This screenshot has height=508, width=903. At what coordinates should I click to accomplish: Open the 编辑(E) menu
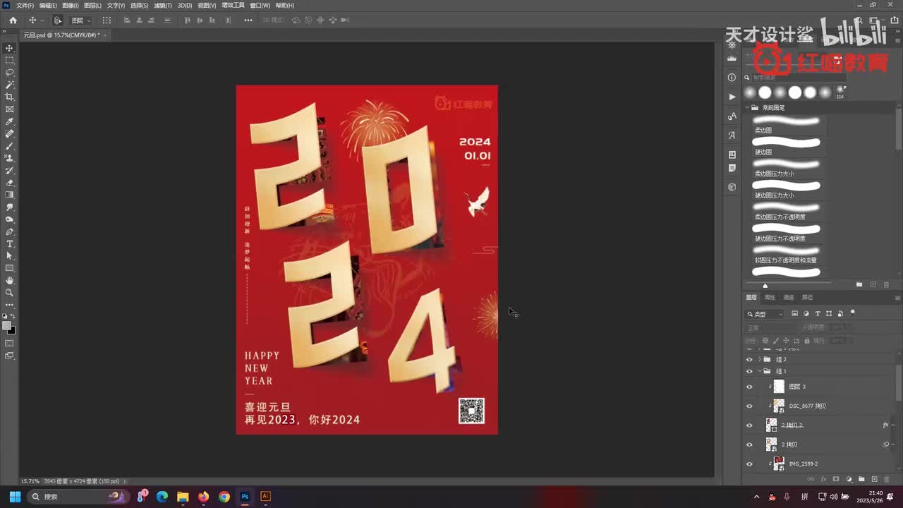click(x=48, y=5)
